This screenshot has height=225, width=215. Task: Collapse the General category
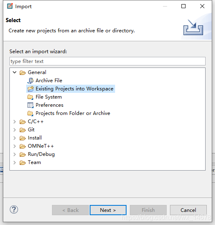coord(14,72)
